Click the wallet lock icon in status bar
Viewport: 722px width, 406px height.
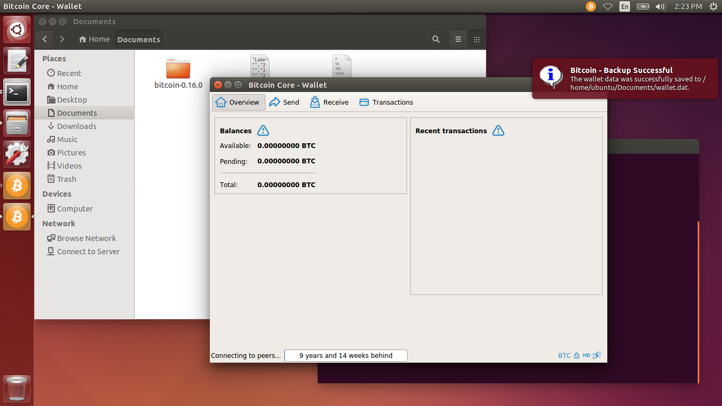click(x=577, y=356)
